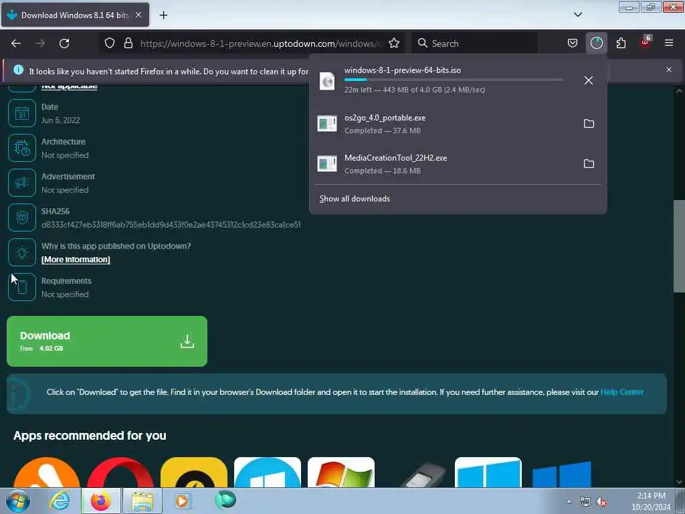
Task: Switch to Firefox in the taskbar
Action: 100,501
